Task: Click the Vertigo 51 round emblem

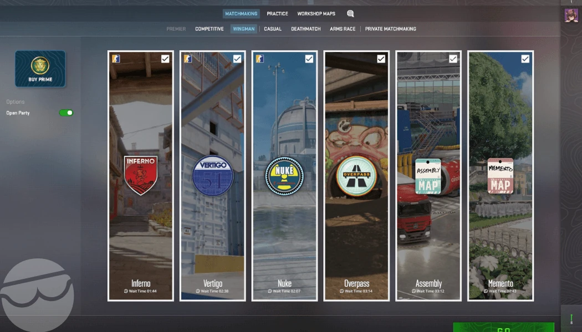Action: [x=213, y=175]
